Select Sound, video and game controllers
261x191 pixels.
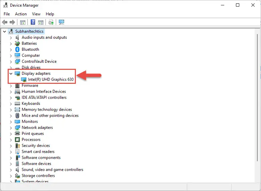pyautogui.click(x=52, y=170)
